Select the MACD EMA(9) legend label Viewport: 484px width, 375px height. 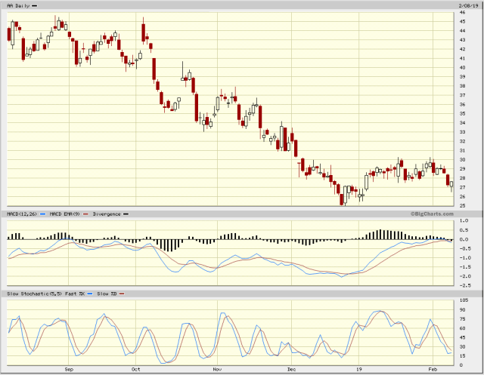[x=65, y=214]
